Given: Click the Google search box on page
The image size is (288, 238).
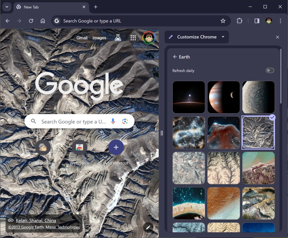Looking at the screenshot, I should click(79, 121).
